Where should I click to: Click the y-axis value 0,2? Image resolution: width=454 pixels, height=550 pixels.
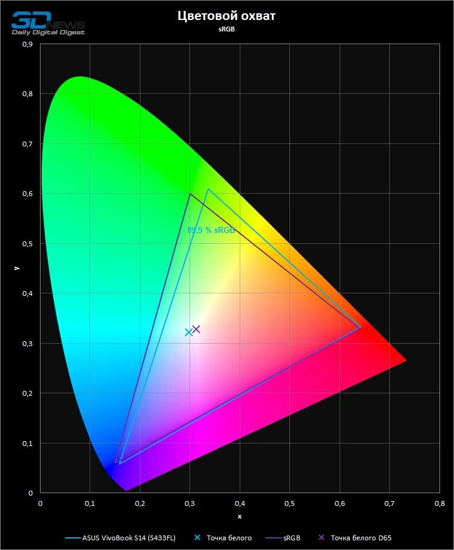tap(28, 393)
